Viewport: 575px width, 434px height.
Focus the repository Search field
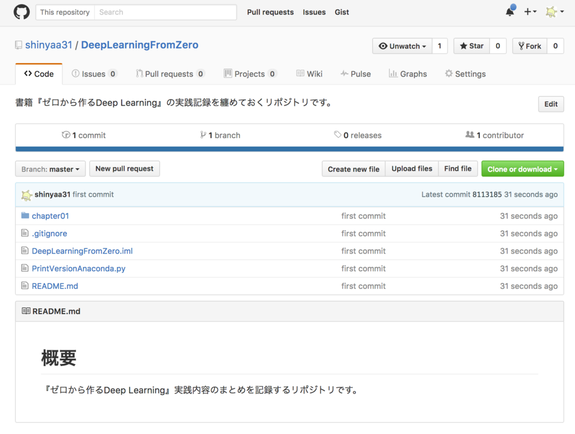(166, 12)
